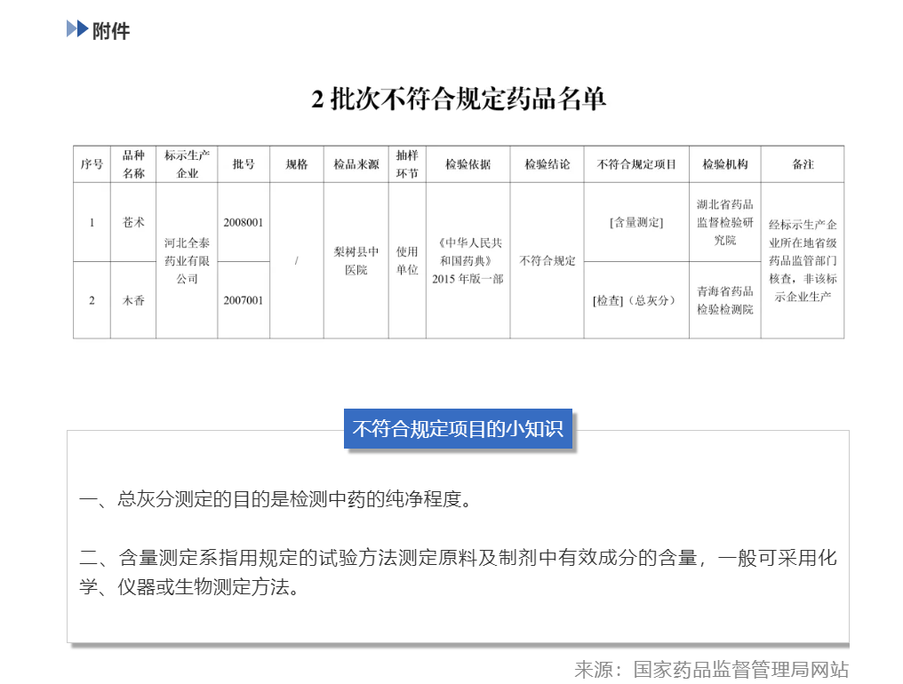Click the 经标示生产企业 remarks cell
The width and height of the screenshot is (903, 684).
[803, 261]
